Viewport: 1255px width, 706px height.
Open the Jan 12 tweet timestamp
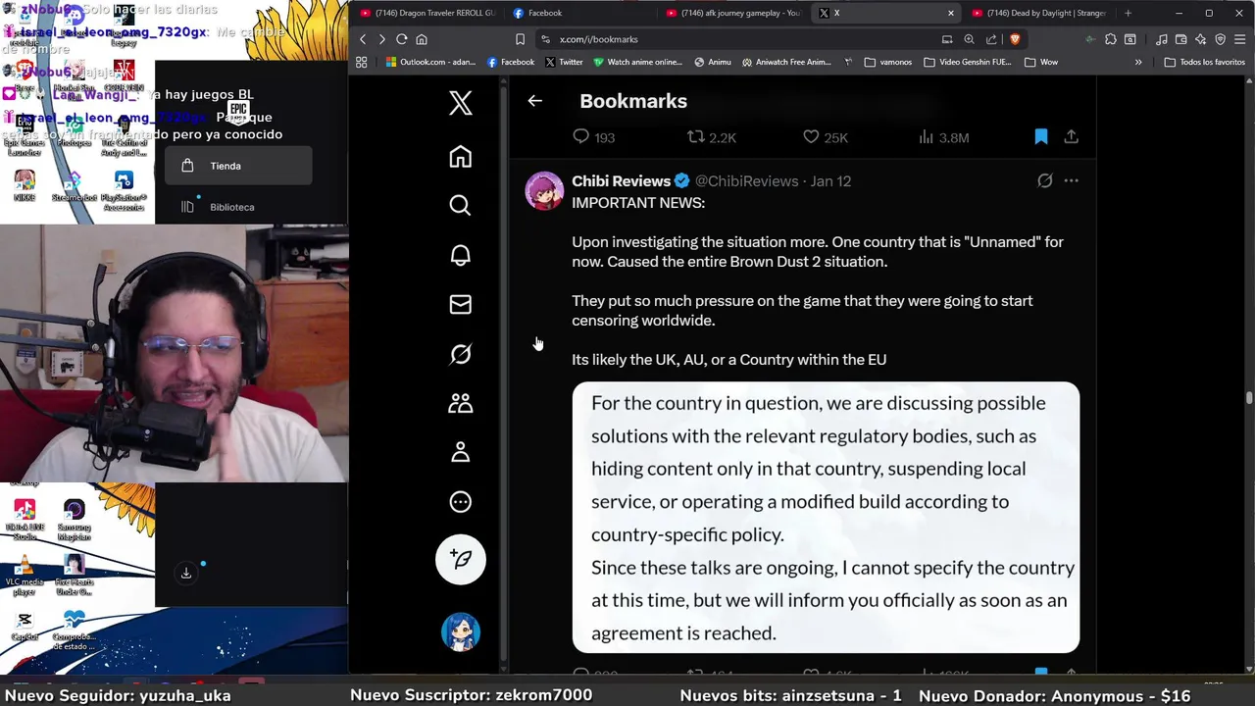click(x=830, y=180)
